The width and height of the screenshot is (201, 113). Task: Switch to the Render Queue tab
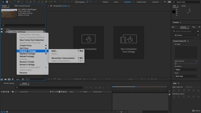click(x=9, y=83)
